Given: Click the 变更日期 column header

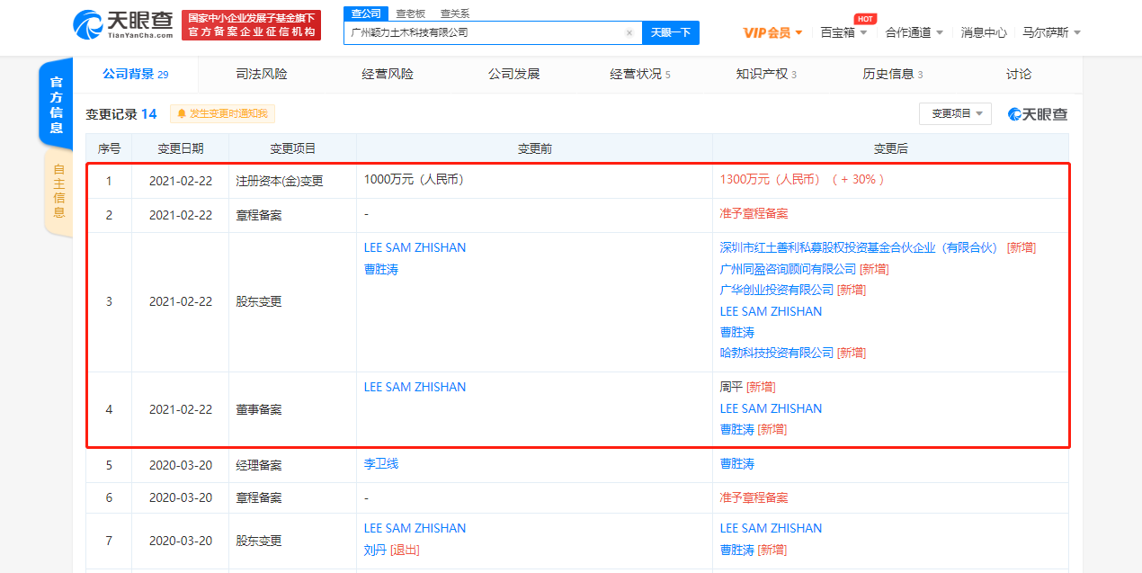Looking at the screenshot, I should [181, 148].
